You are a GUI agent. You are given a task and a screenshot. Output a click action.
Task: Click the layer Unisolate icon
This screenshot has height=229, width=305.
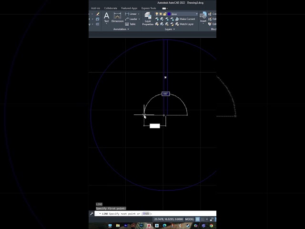[162, 24]
